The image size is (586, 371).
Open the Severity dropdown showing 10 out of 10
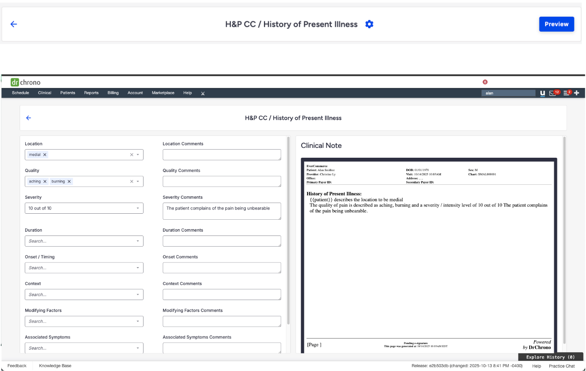(84, 208)
